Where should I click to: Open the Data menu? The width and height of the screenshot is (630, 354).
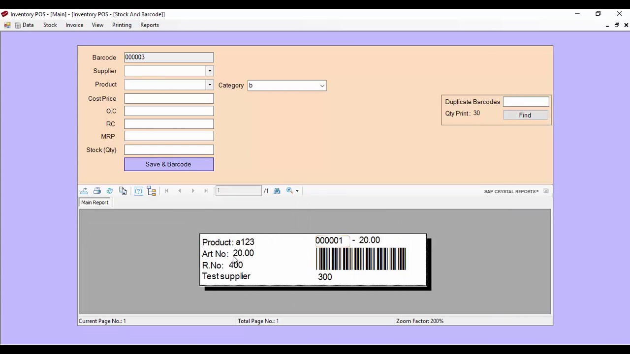(x=28, y=25)
